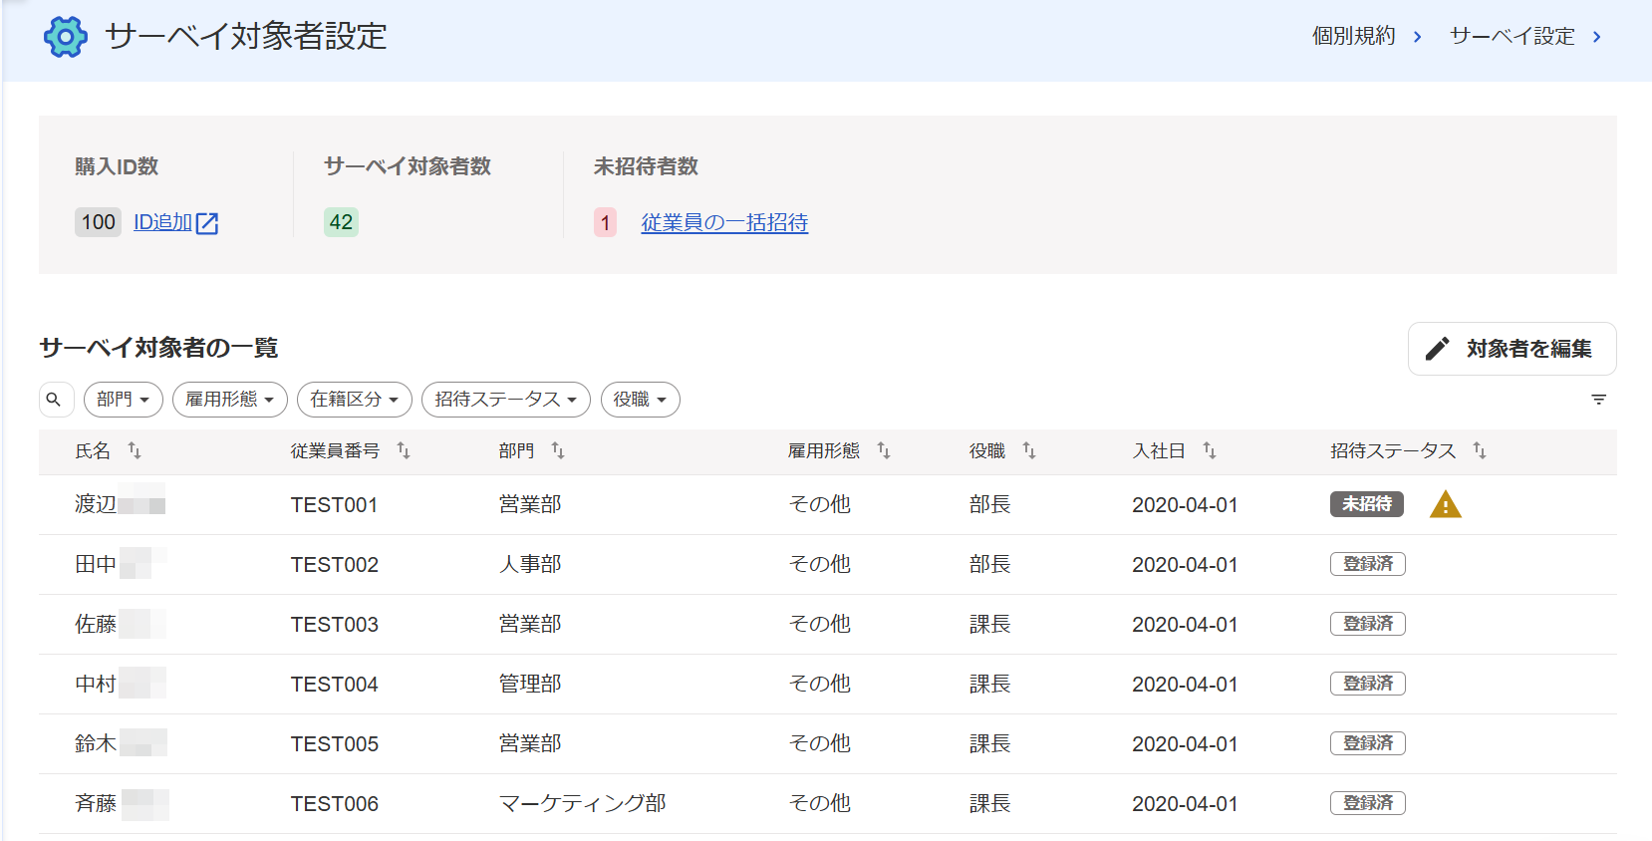
Task: Select employee number TEST004
Action: point(334,685)
